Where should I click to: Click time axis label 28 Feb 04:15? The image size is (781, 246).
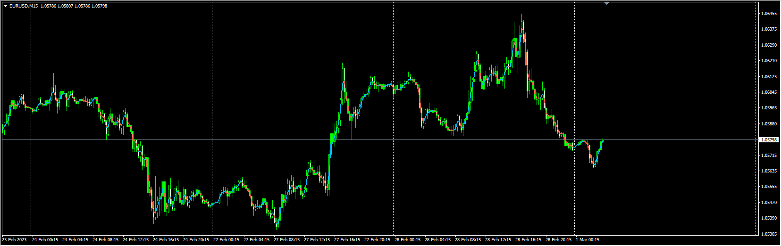(x=437, y=240)
